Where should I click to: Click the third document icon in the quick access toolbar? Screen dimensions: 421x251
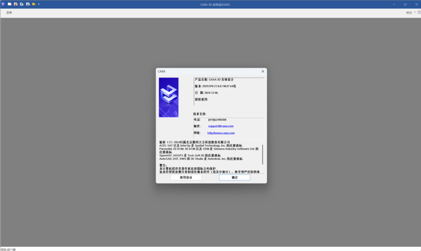pyautogui.click(x=22, y=4)
